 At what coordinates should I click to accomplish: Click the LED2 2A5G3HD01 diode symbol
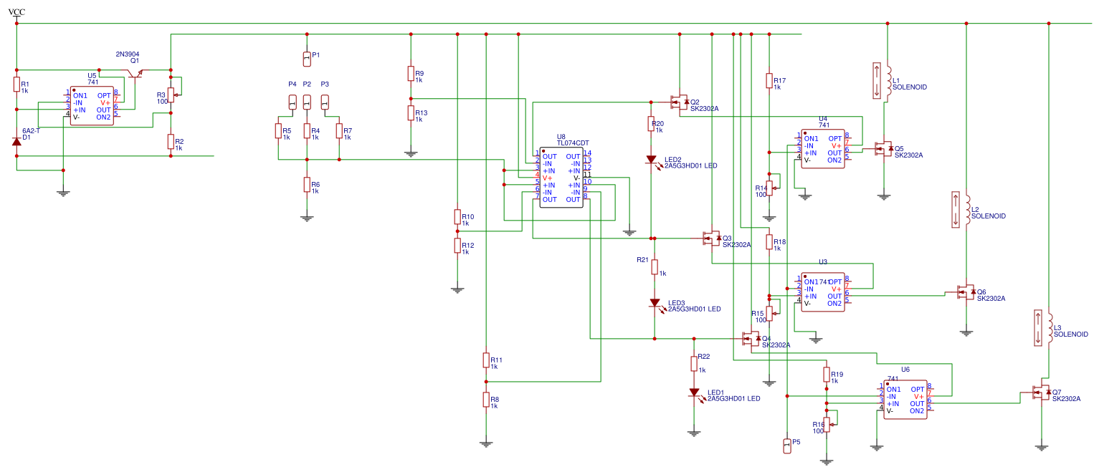click(x=652, y=160)
